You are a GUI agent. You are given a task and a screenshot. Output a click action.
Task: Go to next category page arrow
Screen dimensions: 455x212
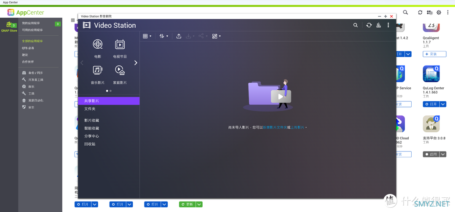[136, 63]
